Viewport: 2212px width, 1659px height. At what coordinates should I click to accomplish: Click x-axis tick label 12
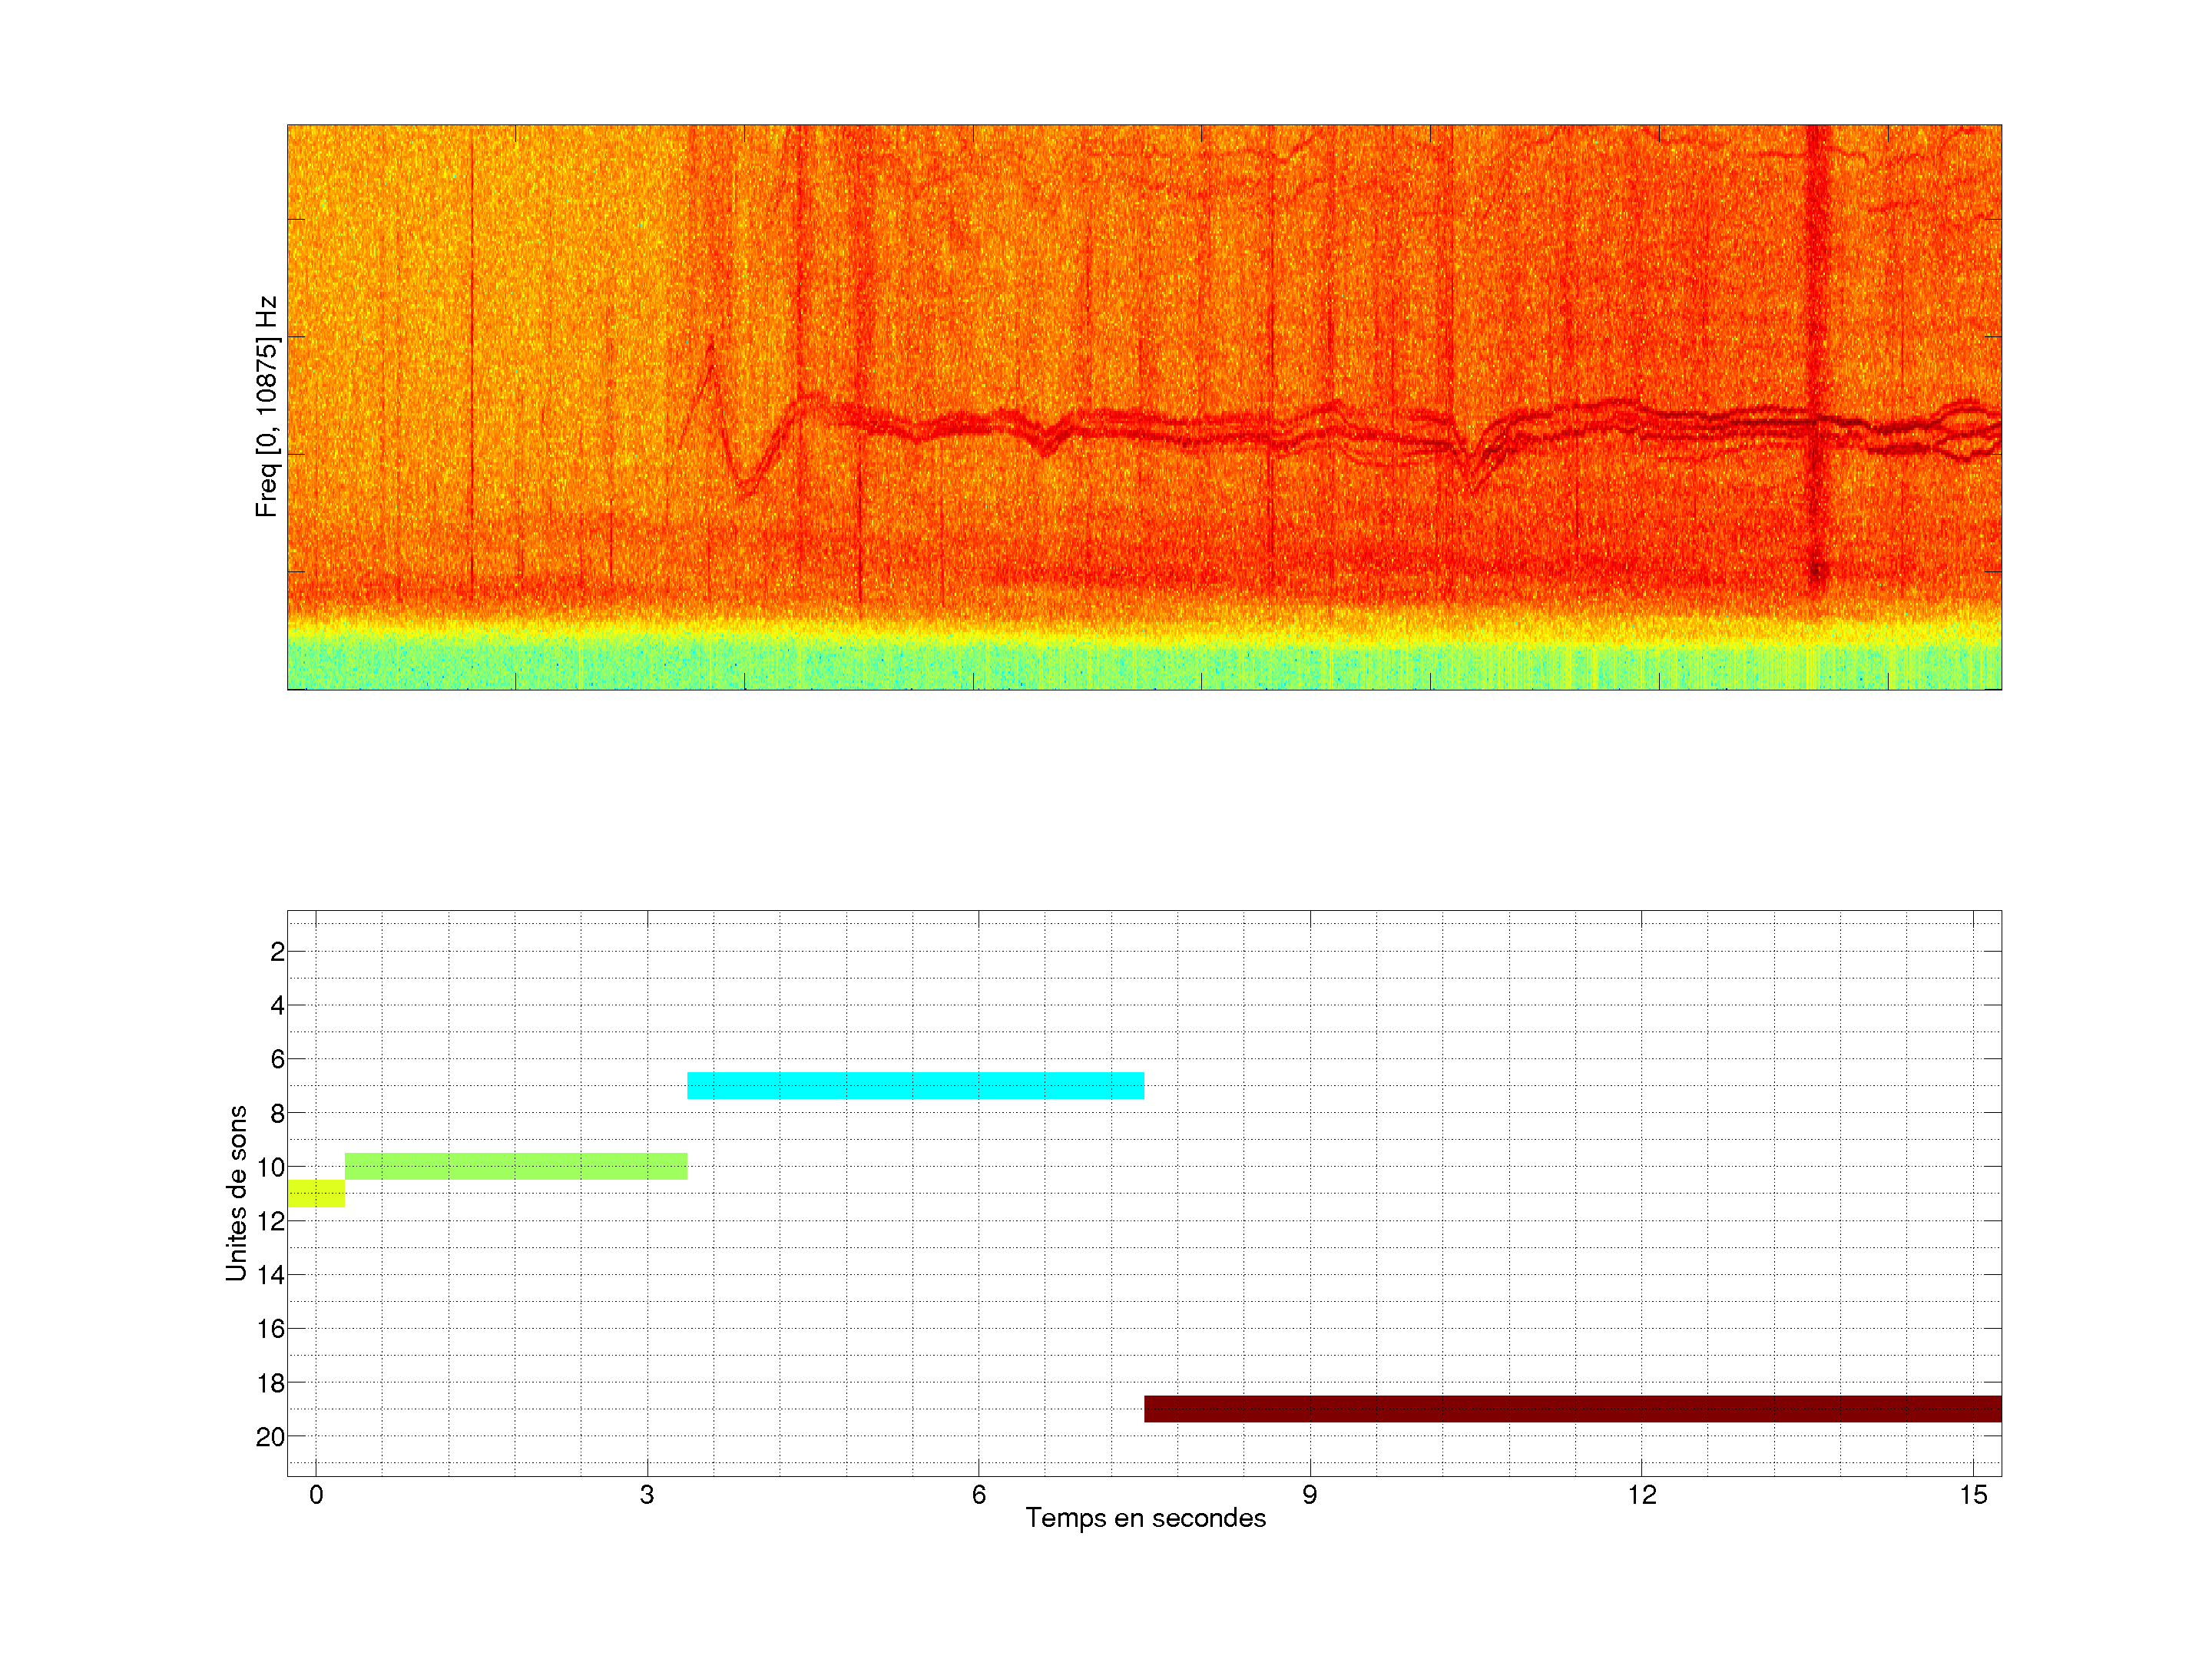tap(1641, 1495)
